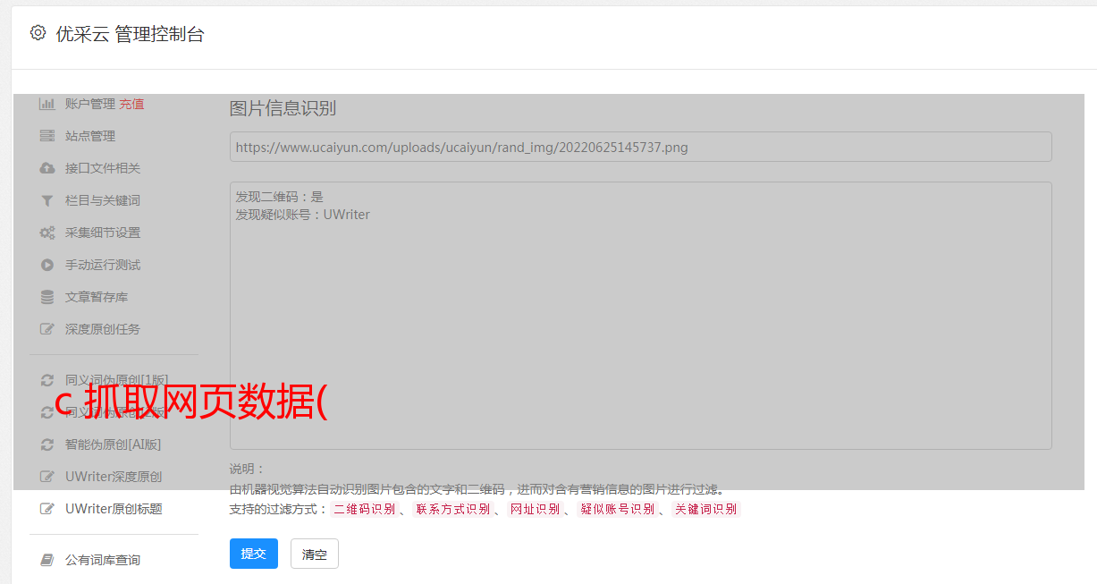
Task: Click the edit icon beside UWriter深度原创
Action: [47, 477]
